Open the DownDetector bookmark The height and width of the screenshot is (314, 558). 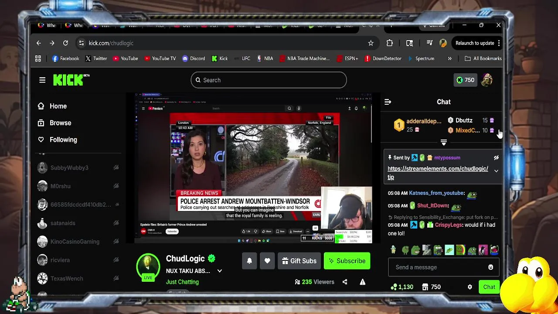(x=383, y=58)
